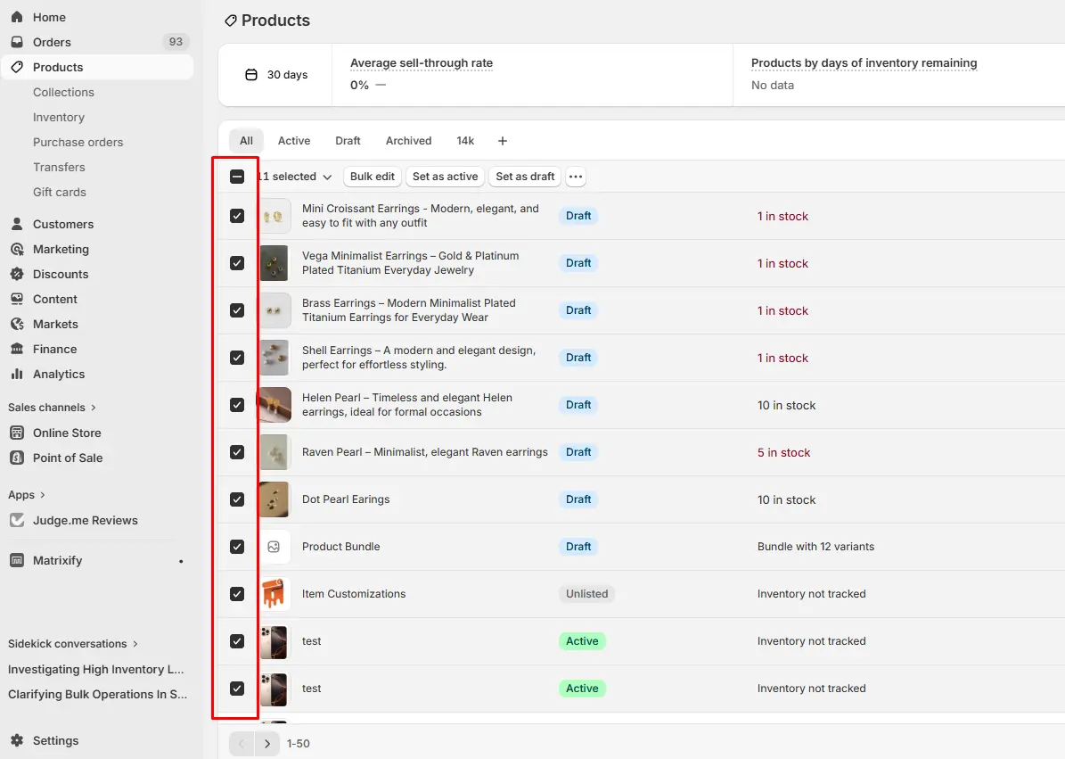Click the Customers person icon
This screenshot has height=759, width=1065.
[17, 224]
